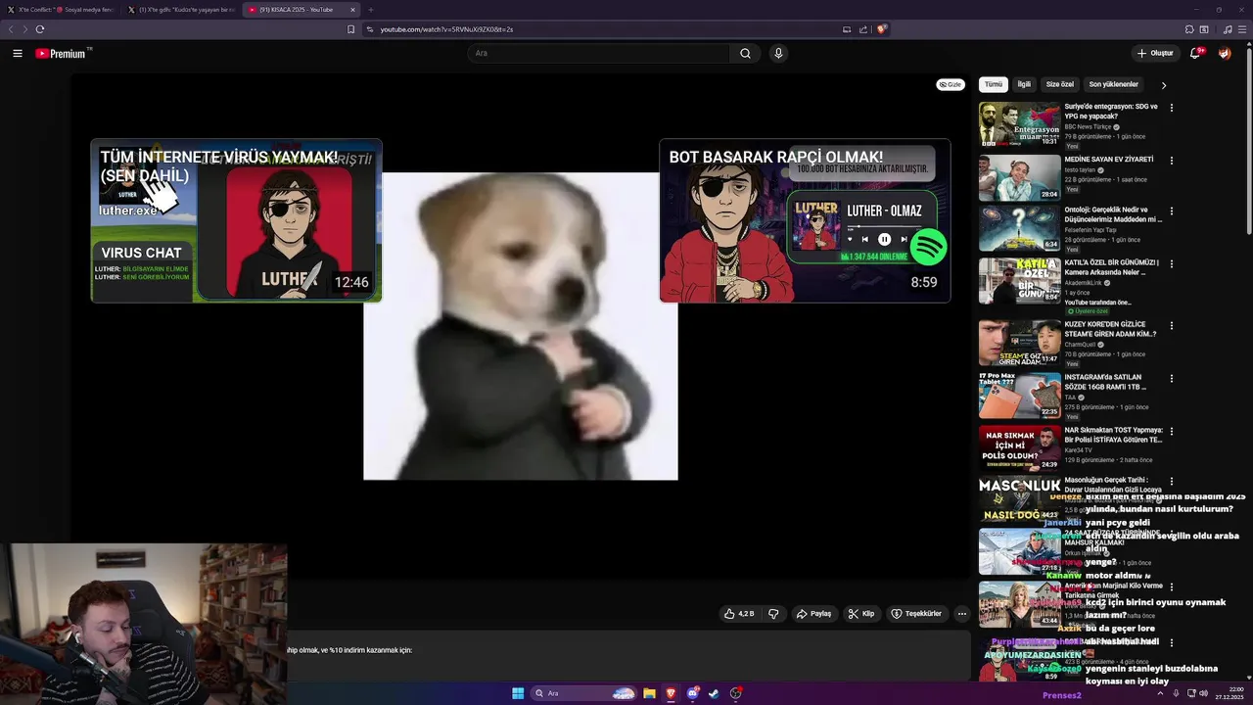Image resolution: width=1253 pixels, height=705 pixels.
Task: Expand hidden system tray icons chevron
Action: click(x=1160, y=693)
